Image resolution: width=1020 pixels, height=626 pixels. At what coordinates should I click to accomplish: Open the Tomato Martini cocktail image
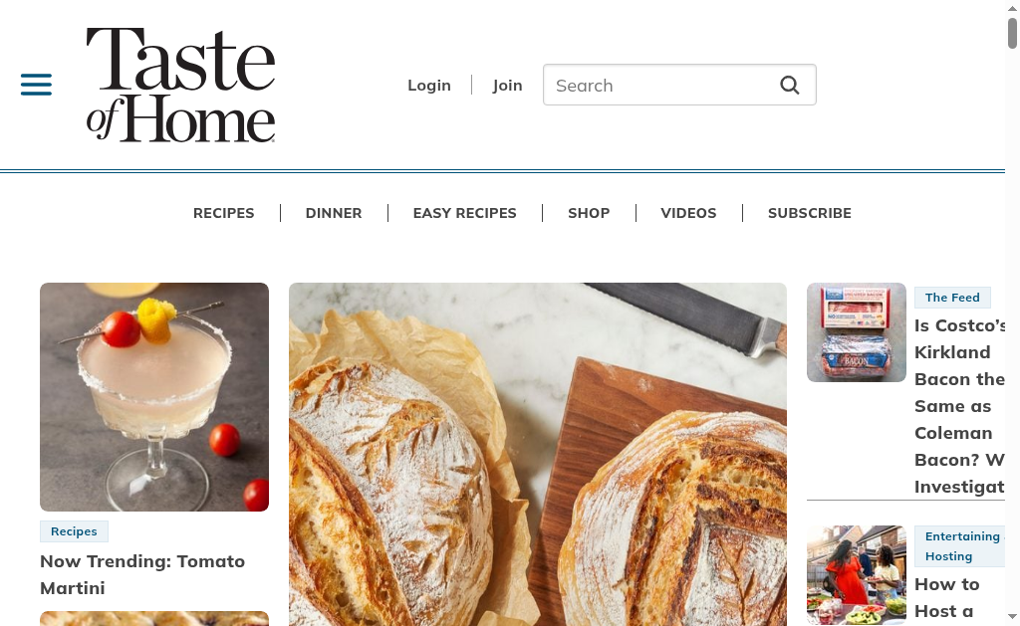pyautogui.click(x=154, y=396)
